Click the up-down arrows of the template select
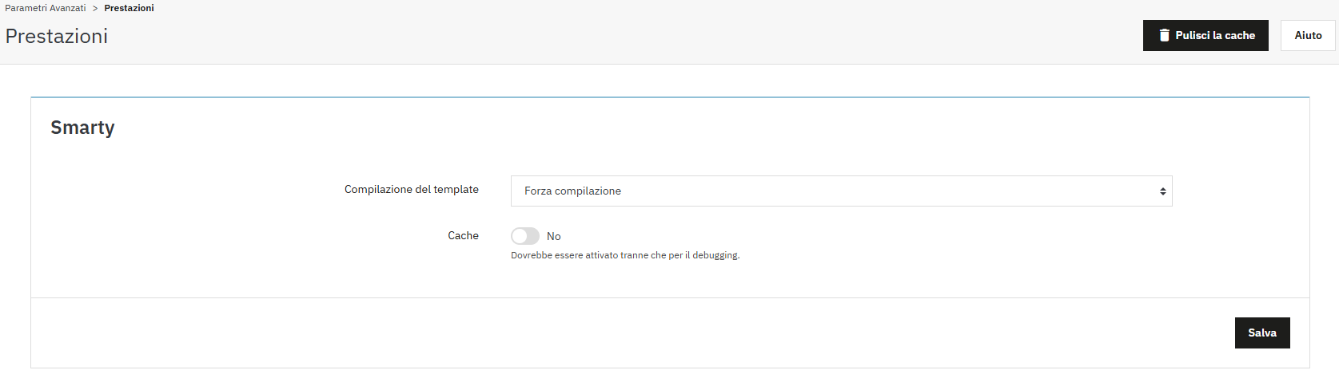 click(1162, 191)
